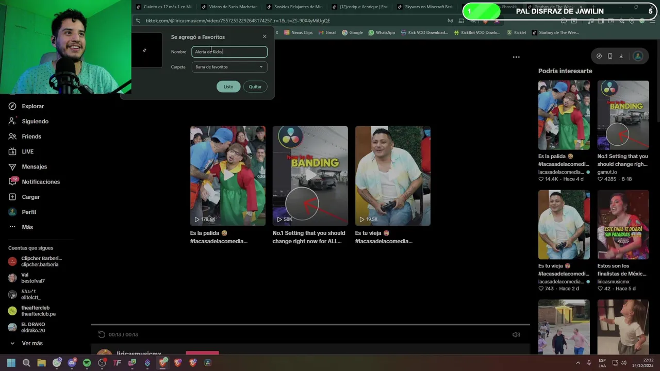Open DaVinci Resolve from the taskbar
This screenshot has width=660, height=371.
(x=208, y=363)
